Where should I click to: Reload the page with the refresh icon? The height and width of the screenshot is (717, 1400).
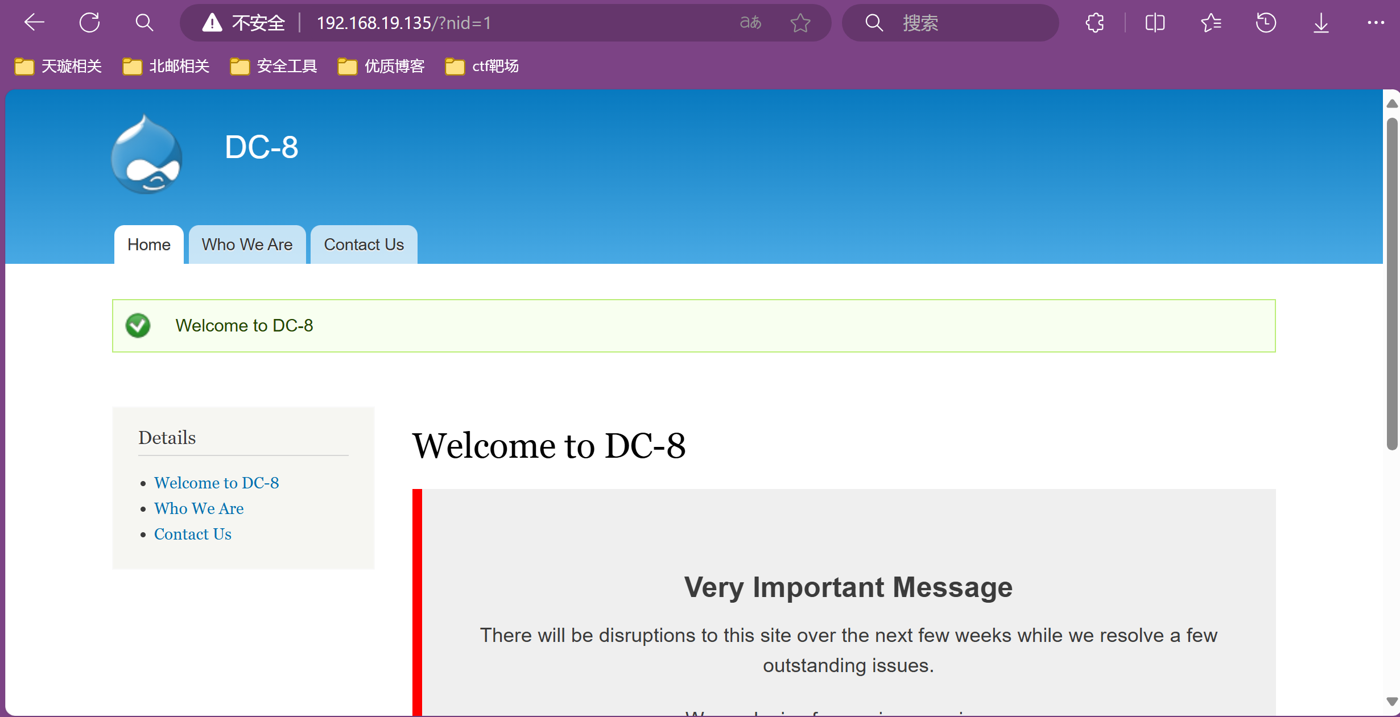click(89, 23)
